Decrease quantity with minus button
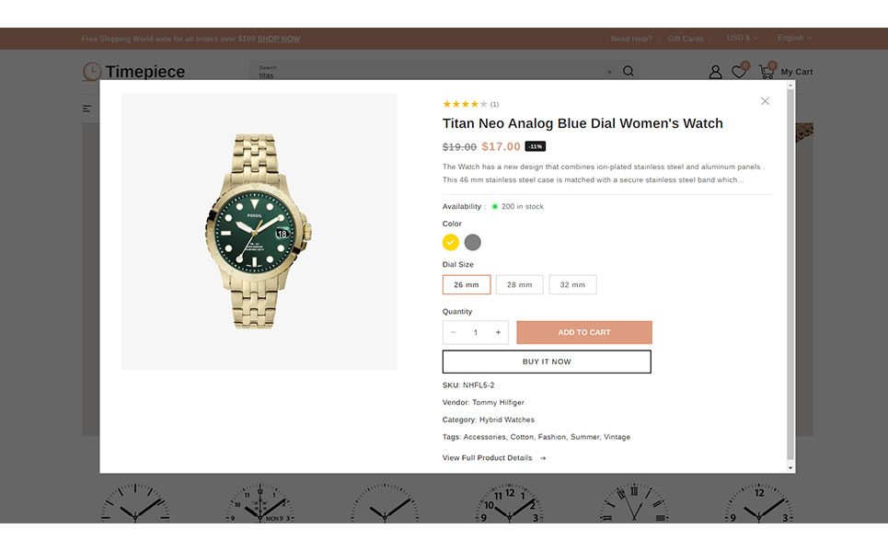This screenshot has height=552, width=888. (454, 332)
